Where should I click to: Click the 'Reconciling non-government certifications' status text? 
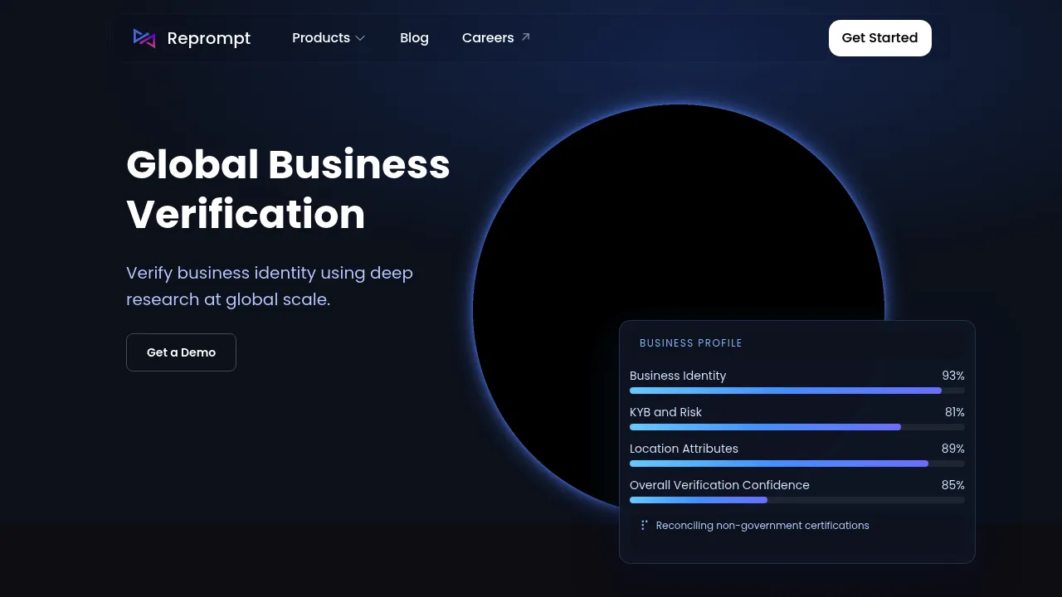762,526
